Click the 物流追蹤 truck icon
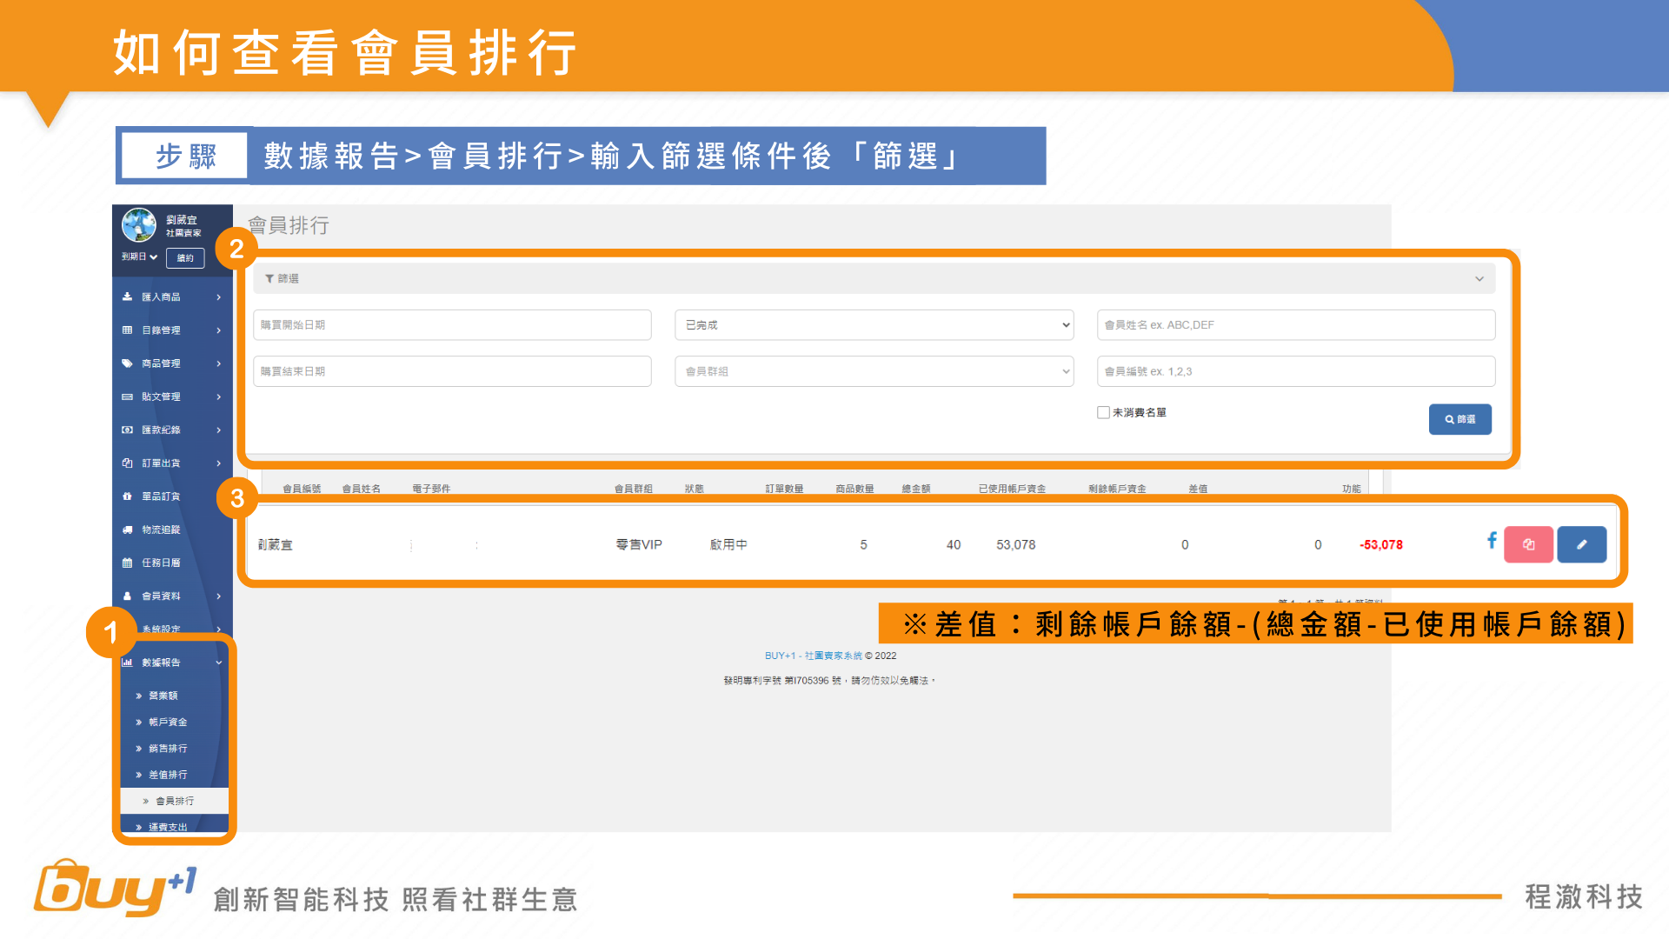 click(x=128, y=529)
